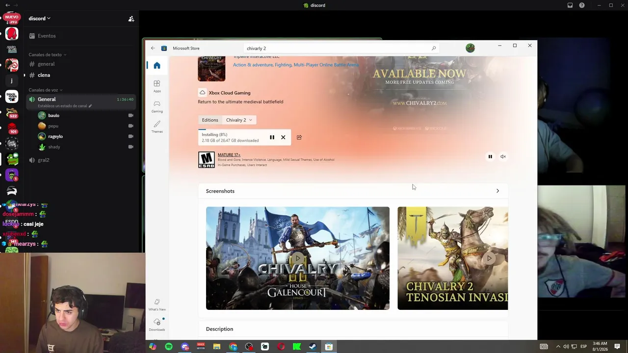Open the Fighting category link

click(x=283, y=65)
